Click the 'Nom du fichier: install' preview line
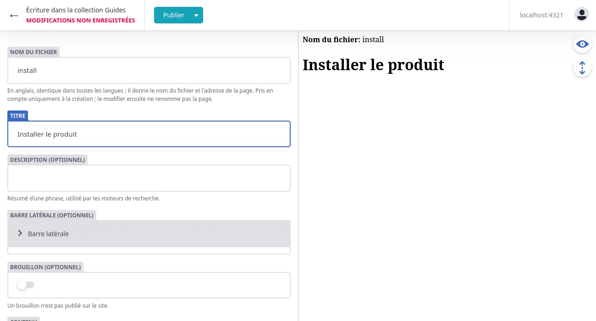The width and height of the screenshot is (596, 321). click(343, 39)
